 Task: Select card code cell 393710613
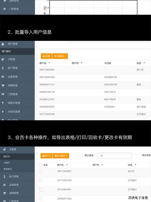[110, 92]
